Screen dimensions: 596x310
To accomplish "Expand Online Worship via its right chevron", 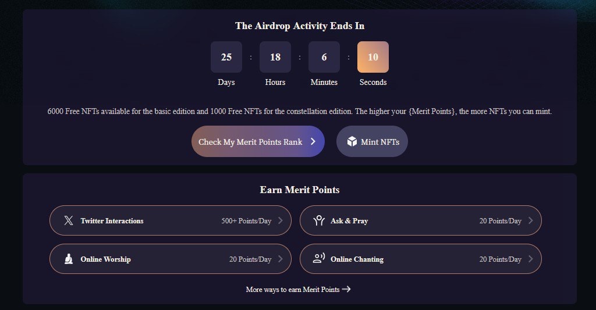I will tap(280, 259).
